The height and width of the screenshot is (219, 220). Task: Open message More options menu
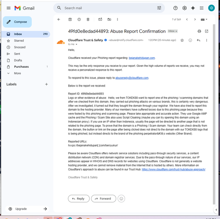click(206, 40)
